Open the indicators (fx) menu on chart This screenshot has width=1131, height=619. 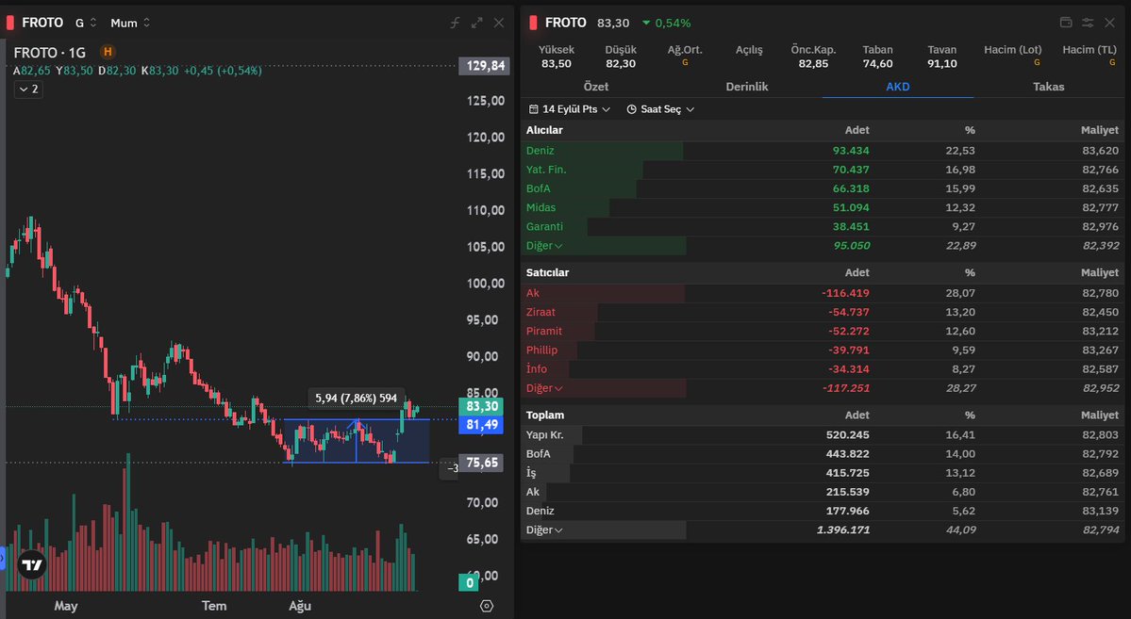click(456, 23)
